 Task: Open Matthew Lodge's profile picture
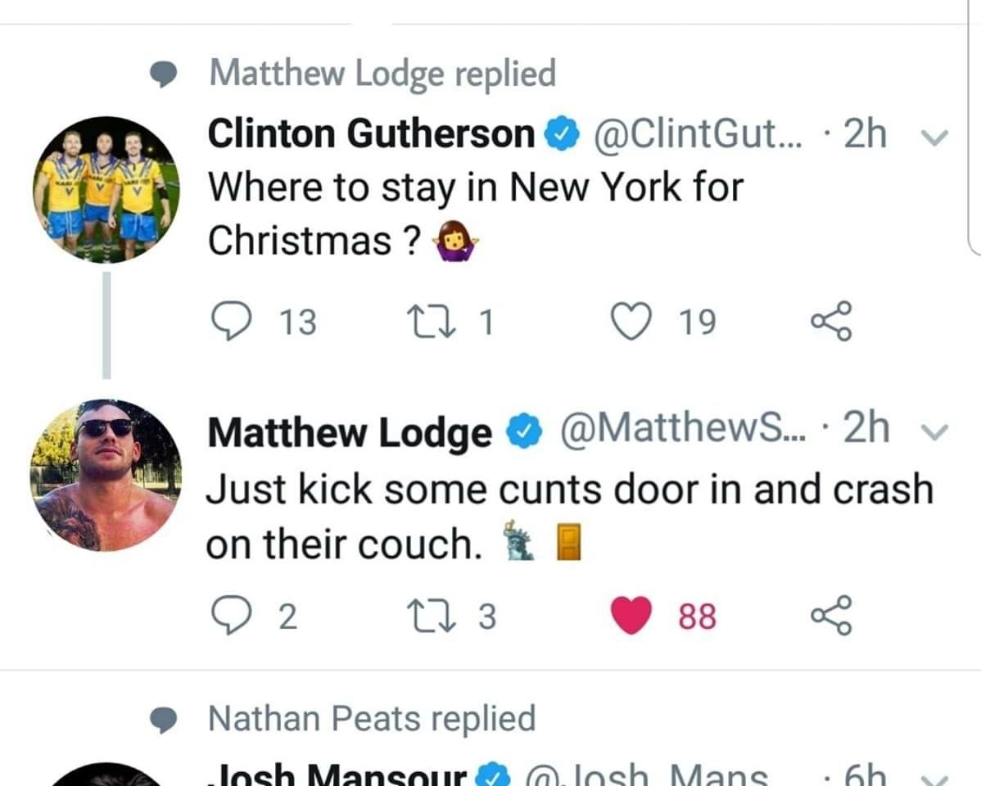pyautogui.click(x=106, y=475)
